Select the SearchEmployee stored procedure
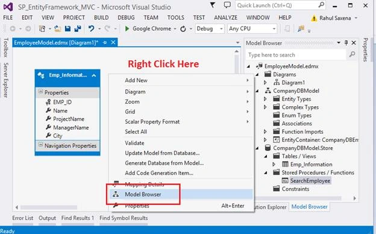 [x=310, y=181]
